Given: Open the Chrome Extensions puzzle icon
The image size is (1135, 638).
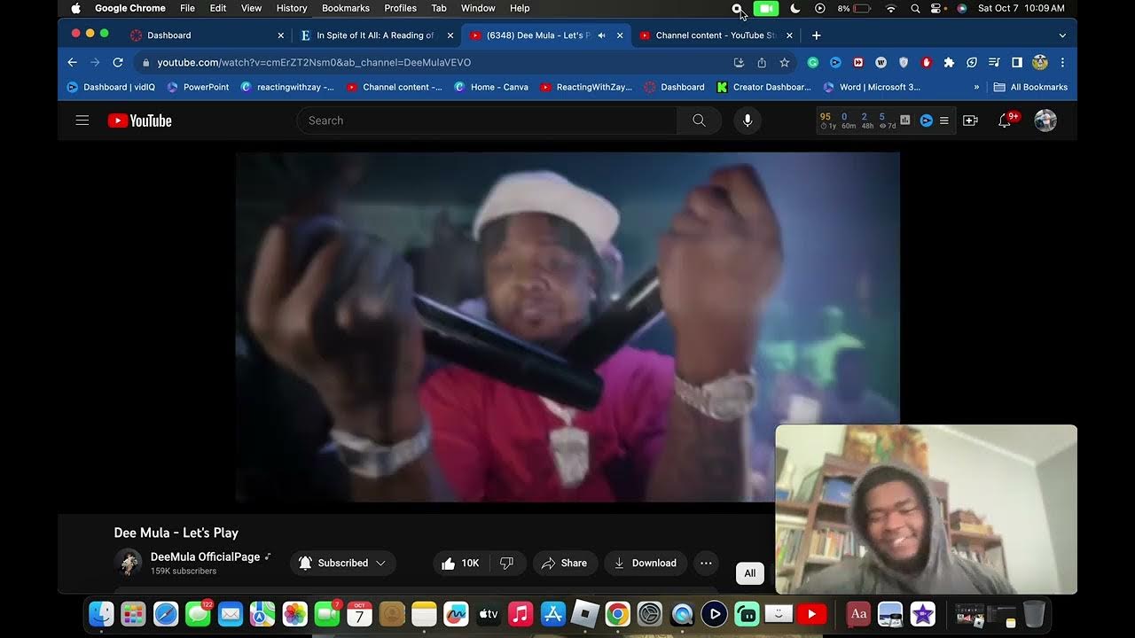Looking at the screenshot, I should coord(949,63).
